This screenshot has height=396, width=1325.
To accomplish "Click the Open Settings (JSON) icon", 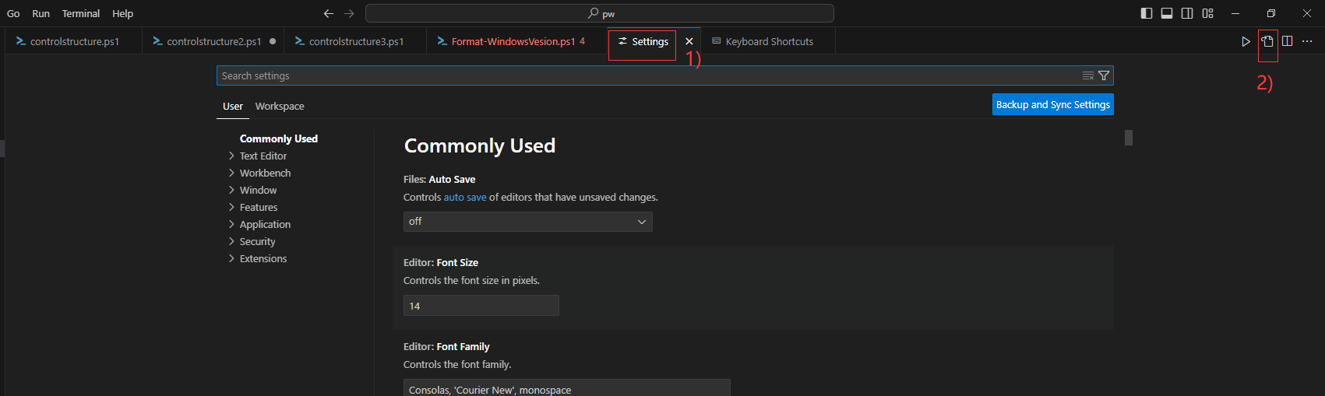I will tap(1267, 41).
